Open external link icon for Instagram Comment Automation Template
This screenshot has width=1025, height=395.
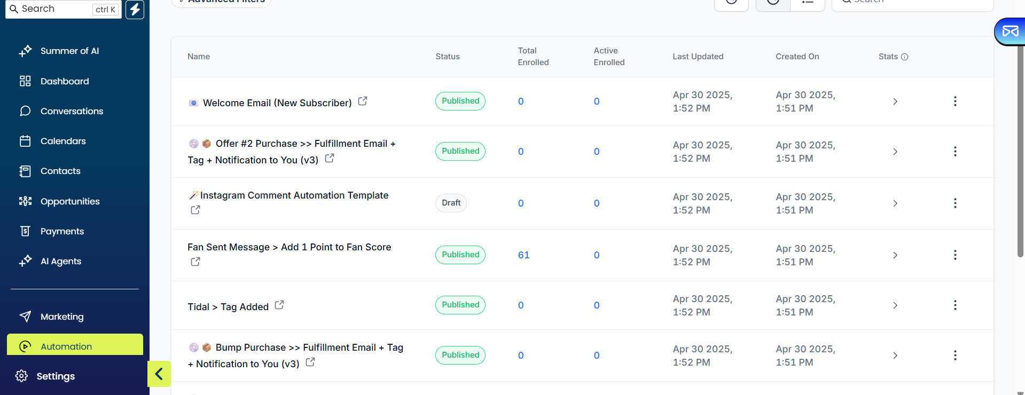[x=195, y=210]
